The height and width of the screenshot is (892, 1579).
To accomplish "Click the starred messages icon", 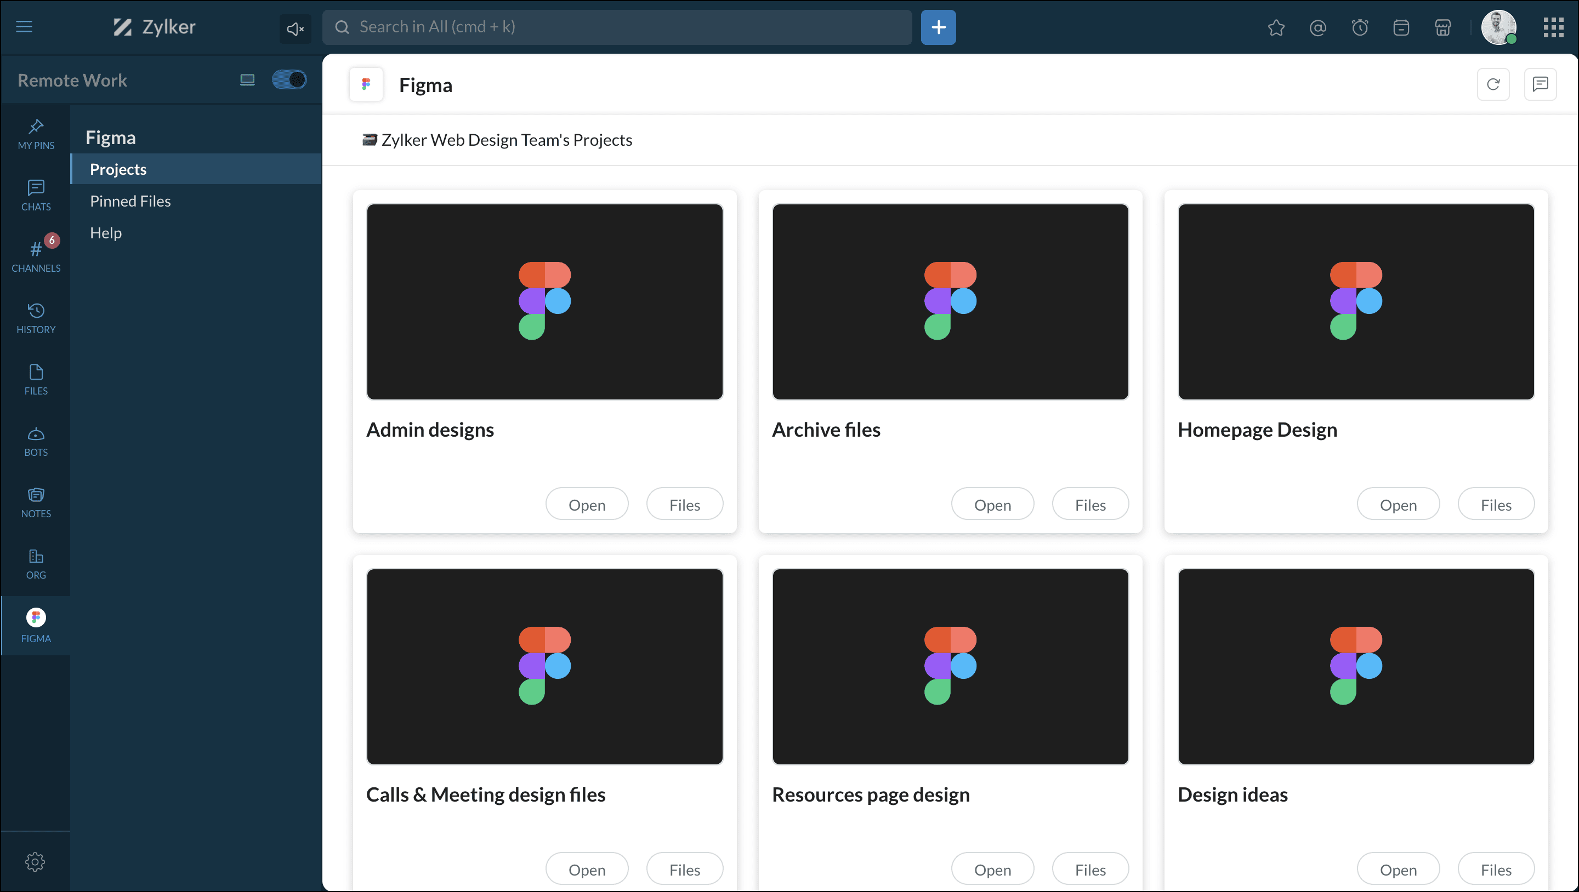I will point(1276,27).
